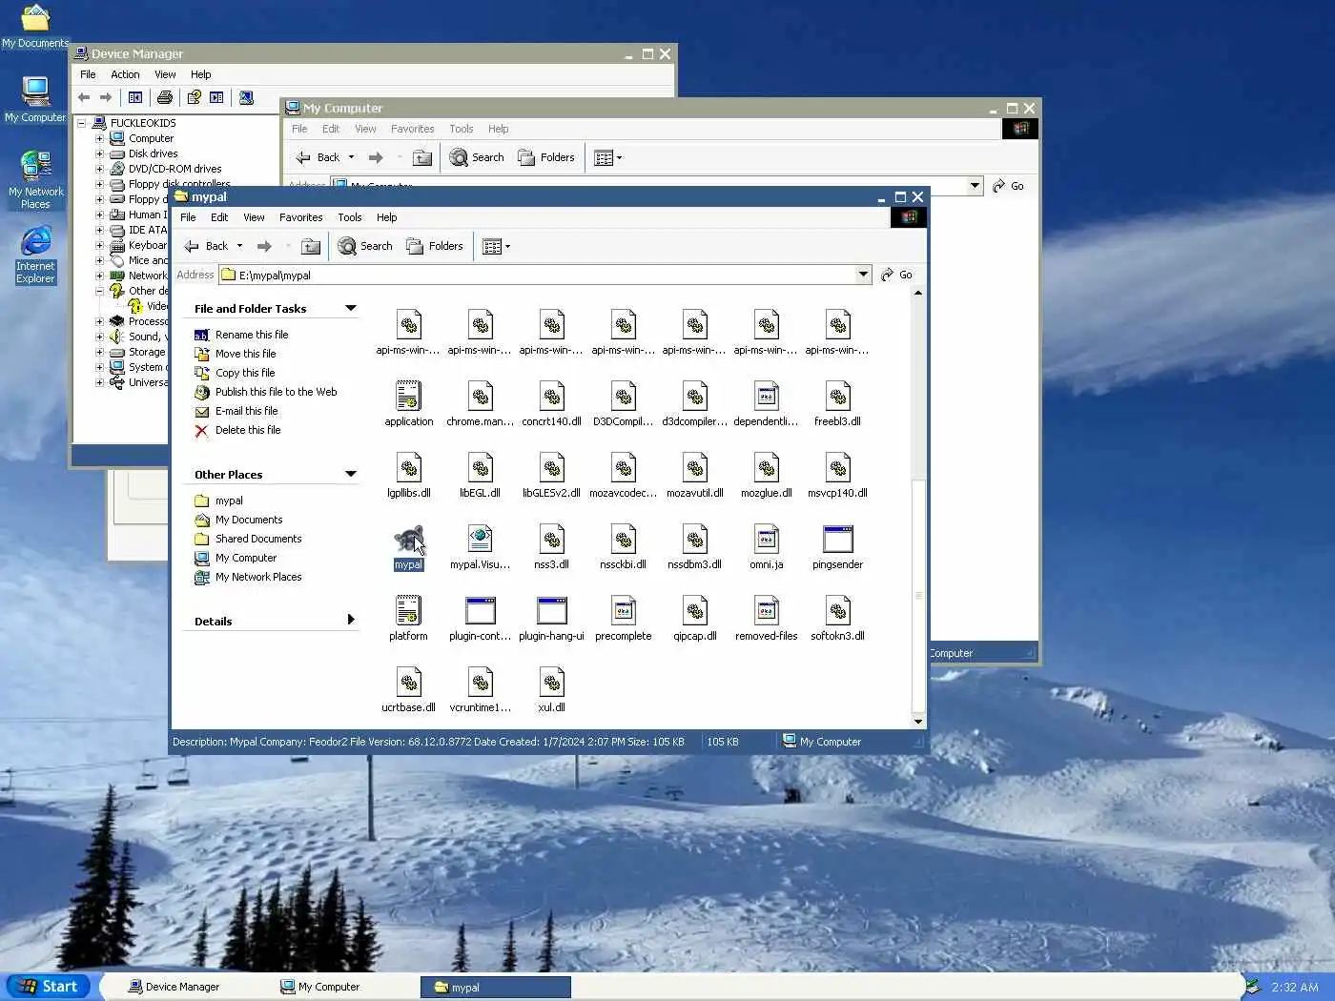The width and height of the screenshot is (1335, 1001).
Task: Collapse FUCKLEOKIDS root node in Device Manager
Action: (82, 123)
